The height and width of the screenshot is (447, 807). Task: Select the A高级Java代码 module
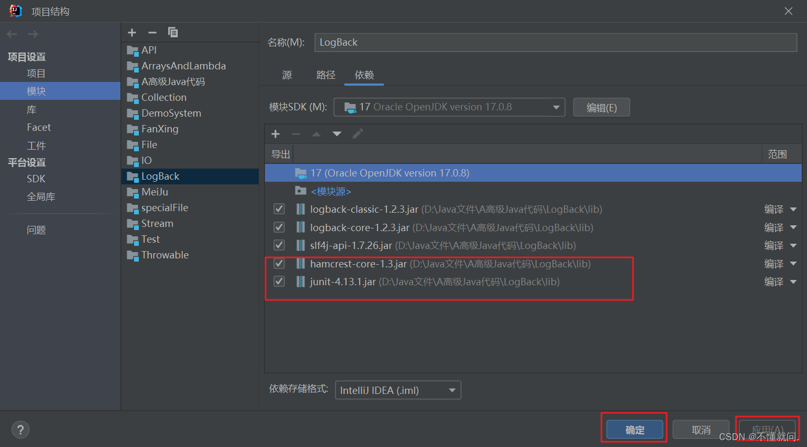pos(190,82)
